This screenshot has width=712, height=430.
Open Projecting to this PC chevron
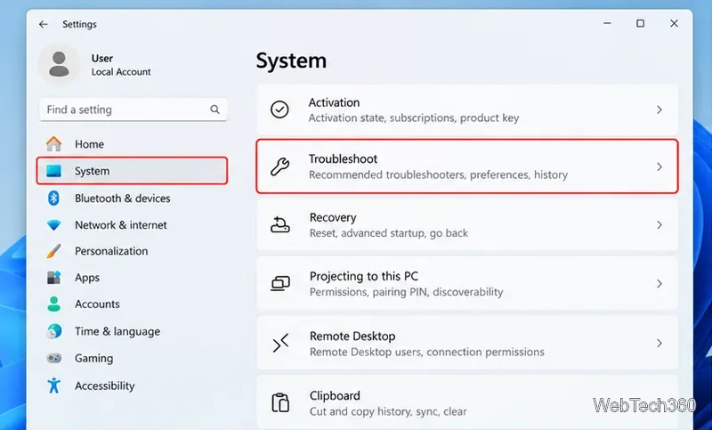click(x=659, y=284)
